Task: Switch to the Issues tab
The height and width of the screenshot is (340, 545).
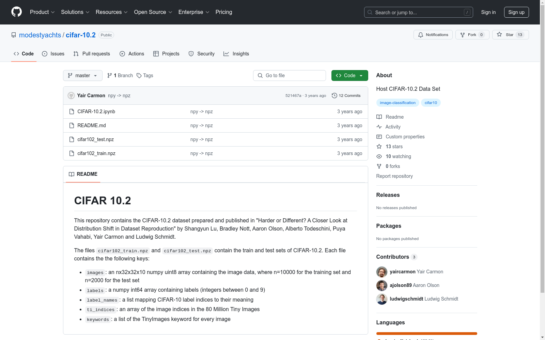Action: [x=53, y=54]
